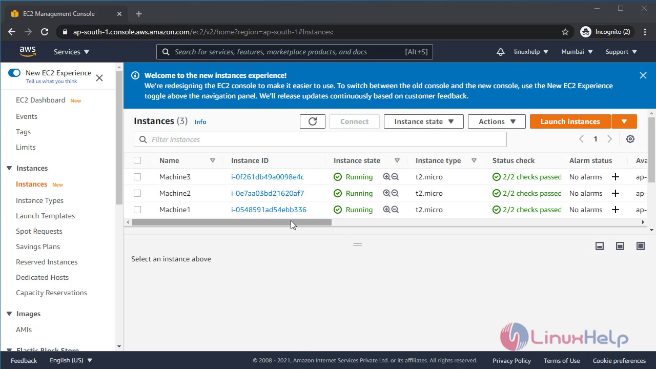This screenshot has width=656, height=369.
Task: Click the Filter instances search field
Action: pyautogui.click(x=320, y=139)
